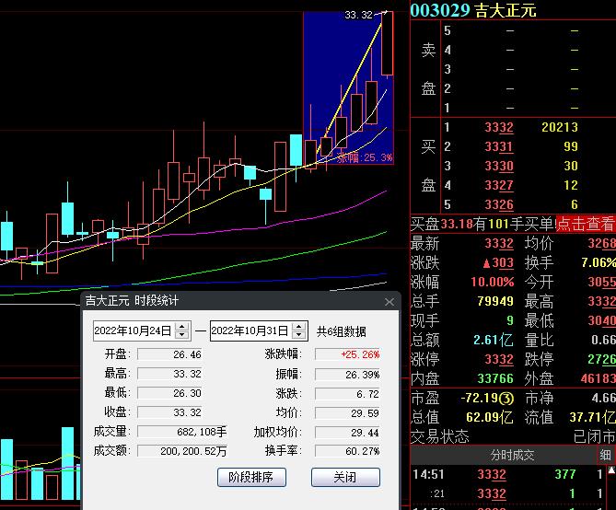Click the 2022年10月31日 end date field
This screenshot has height=510, width=616.
point(250,330)
